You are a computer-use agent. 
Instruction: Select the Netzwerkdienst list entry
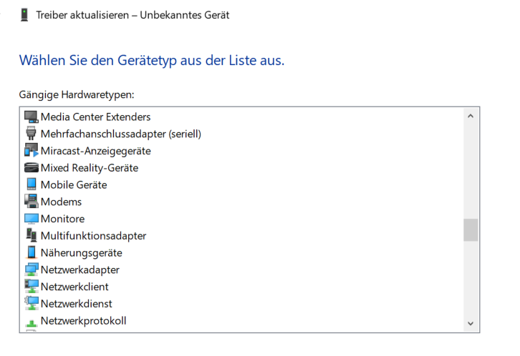click(76, 303)
